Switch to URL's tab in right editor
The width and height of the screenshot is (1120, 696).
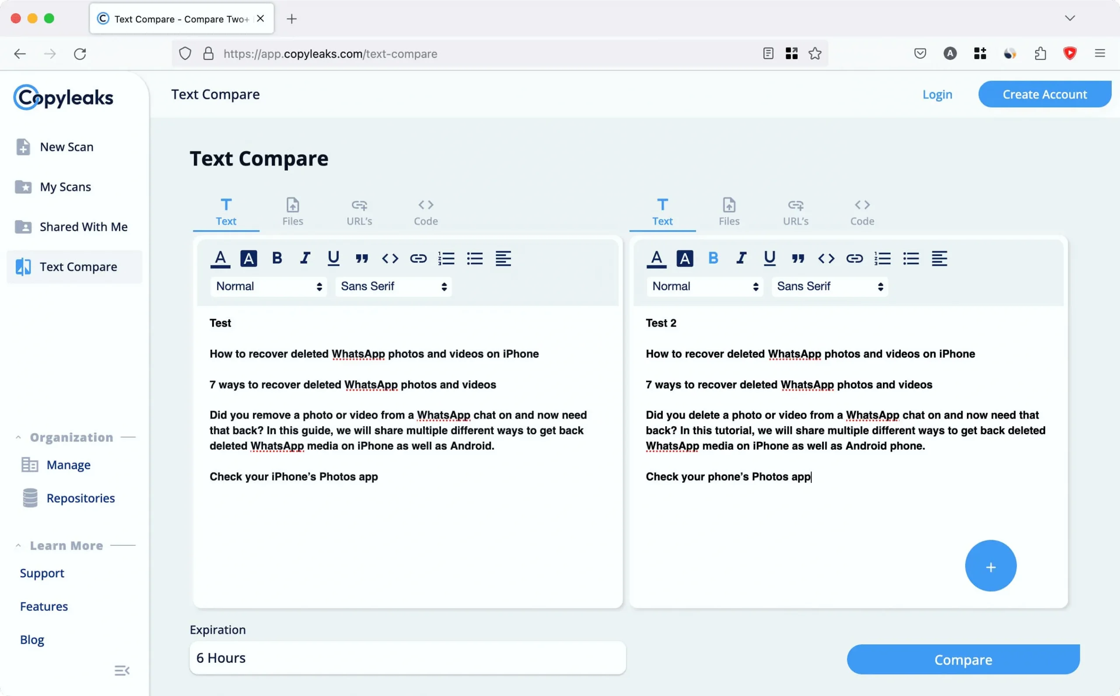(795, 211)
